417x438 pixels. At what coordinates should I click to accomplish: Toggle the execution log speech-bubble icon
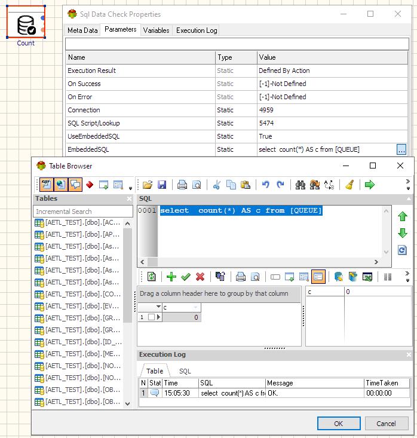point(75,185)
